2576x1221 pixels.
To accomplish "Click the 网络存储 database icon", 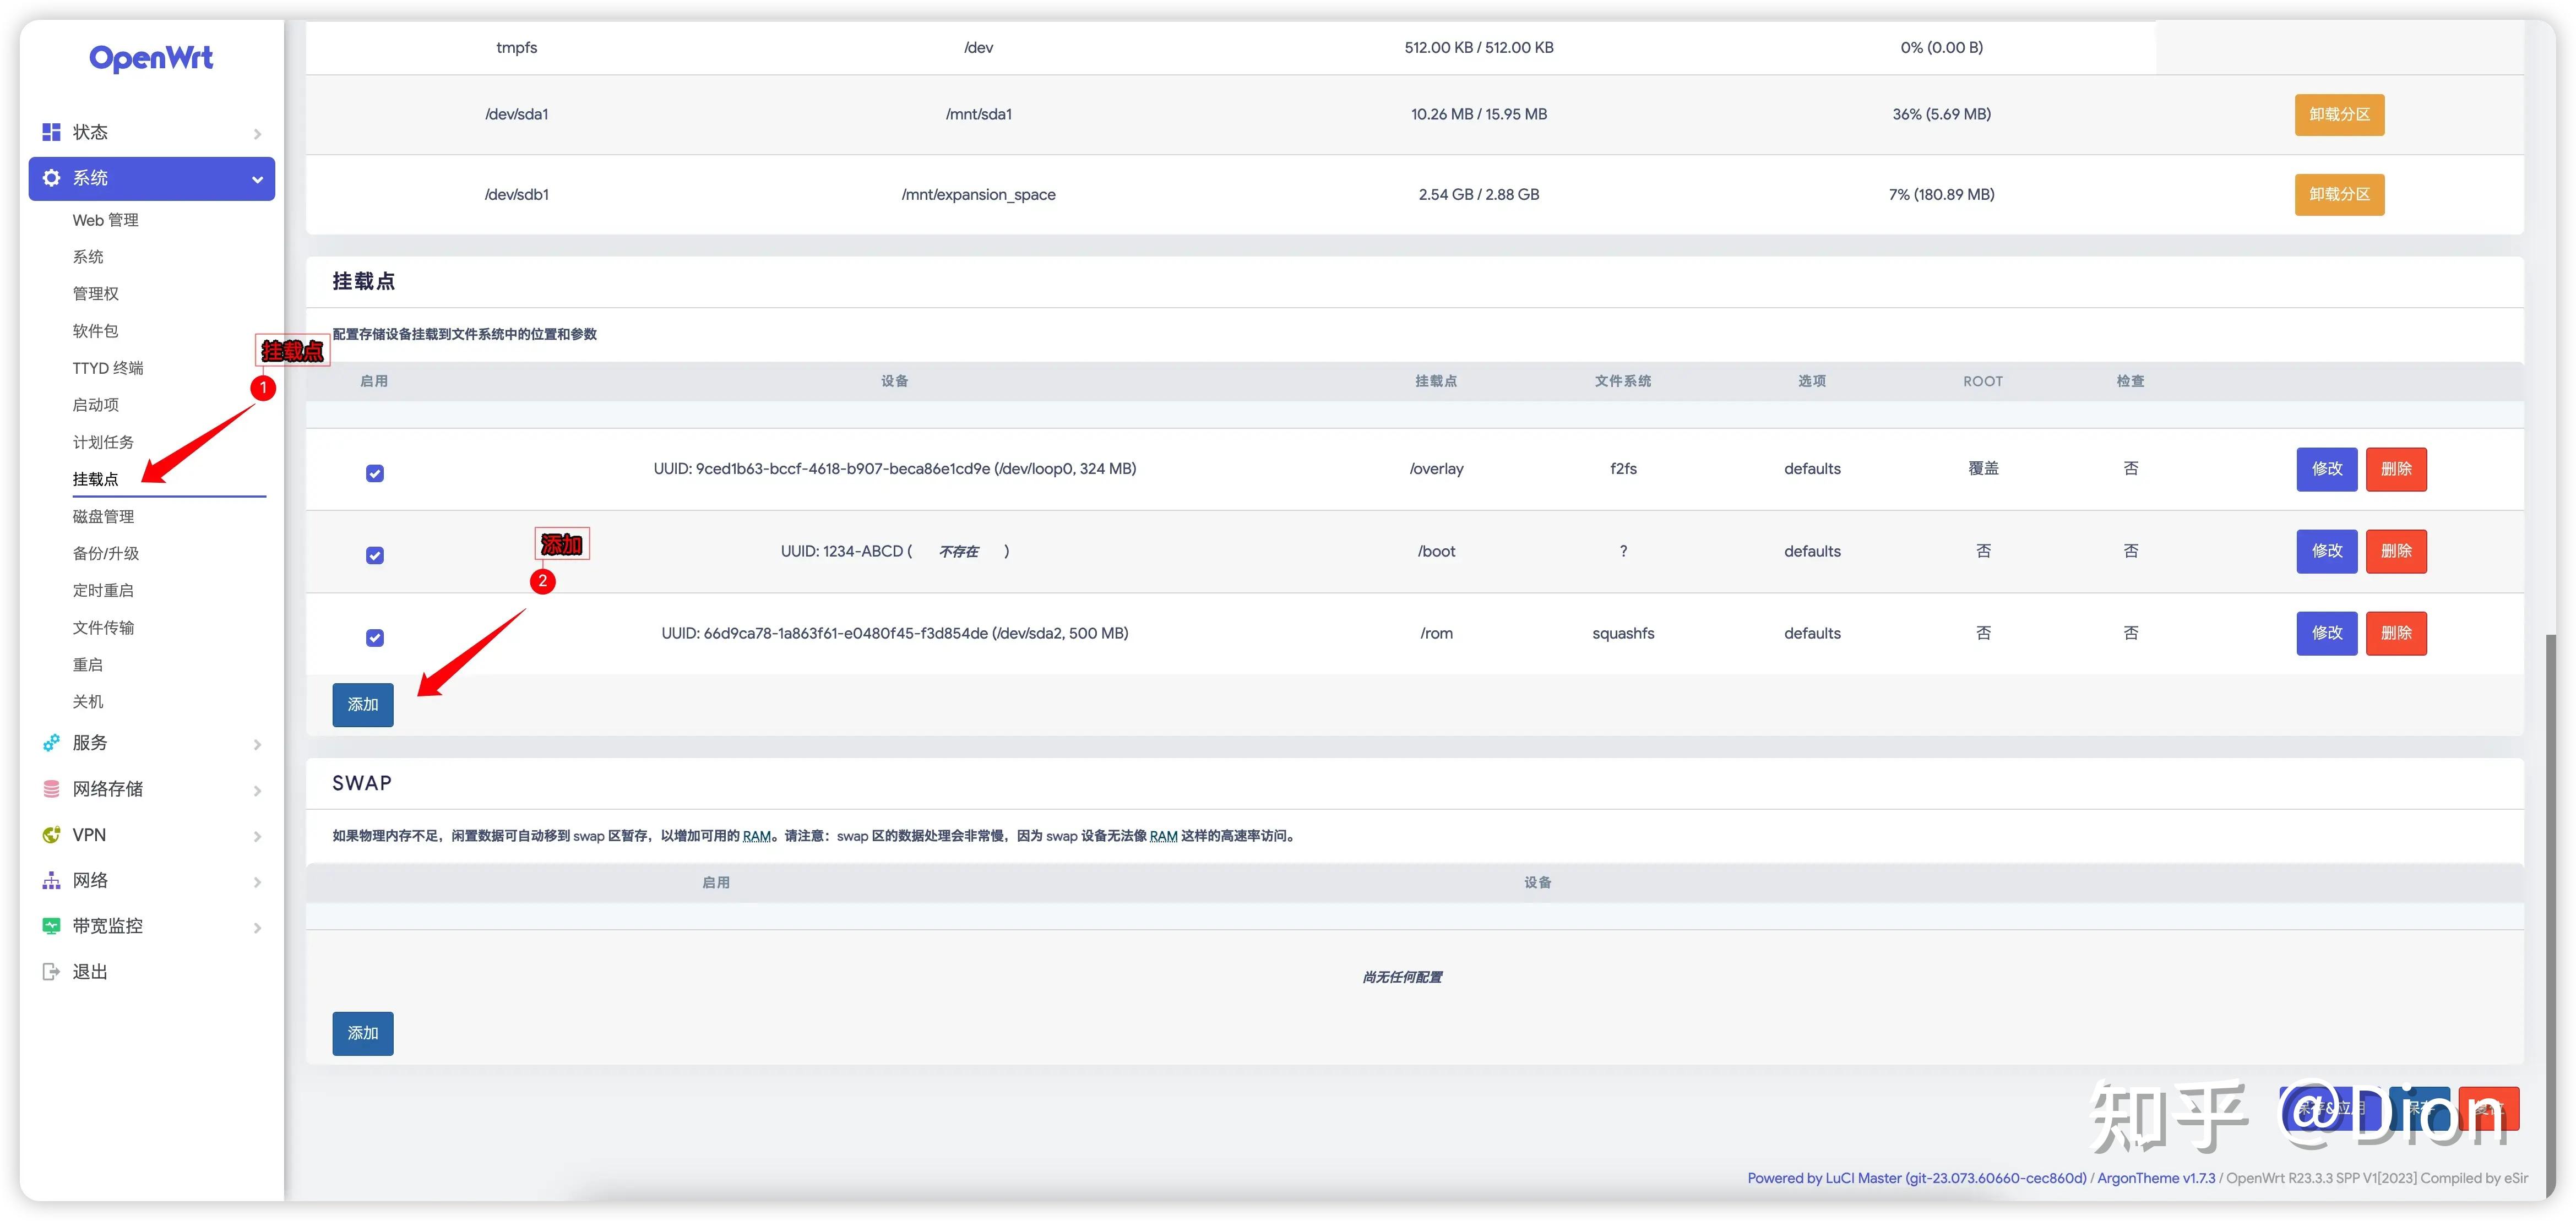I will (x=51, y=789).
